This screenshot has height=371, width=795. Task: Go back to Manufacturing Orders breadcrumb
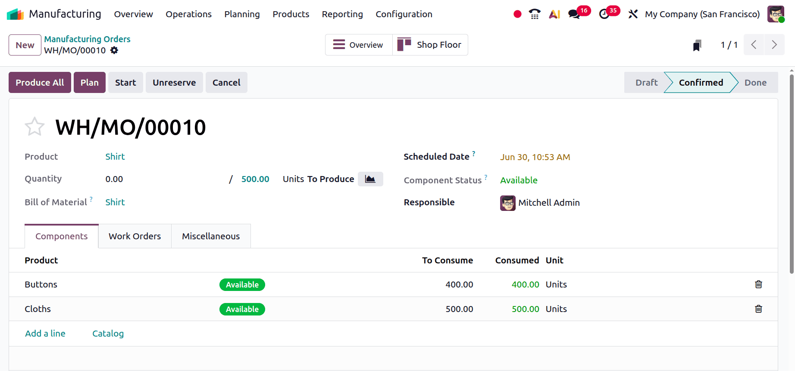pos(87,39)
